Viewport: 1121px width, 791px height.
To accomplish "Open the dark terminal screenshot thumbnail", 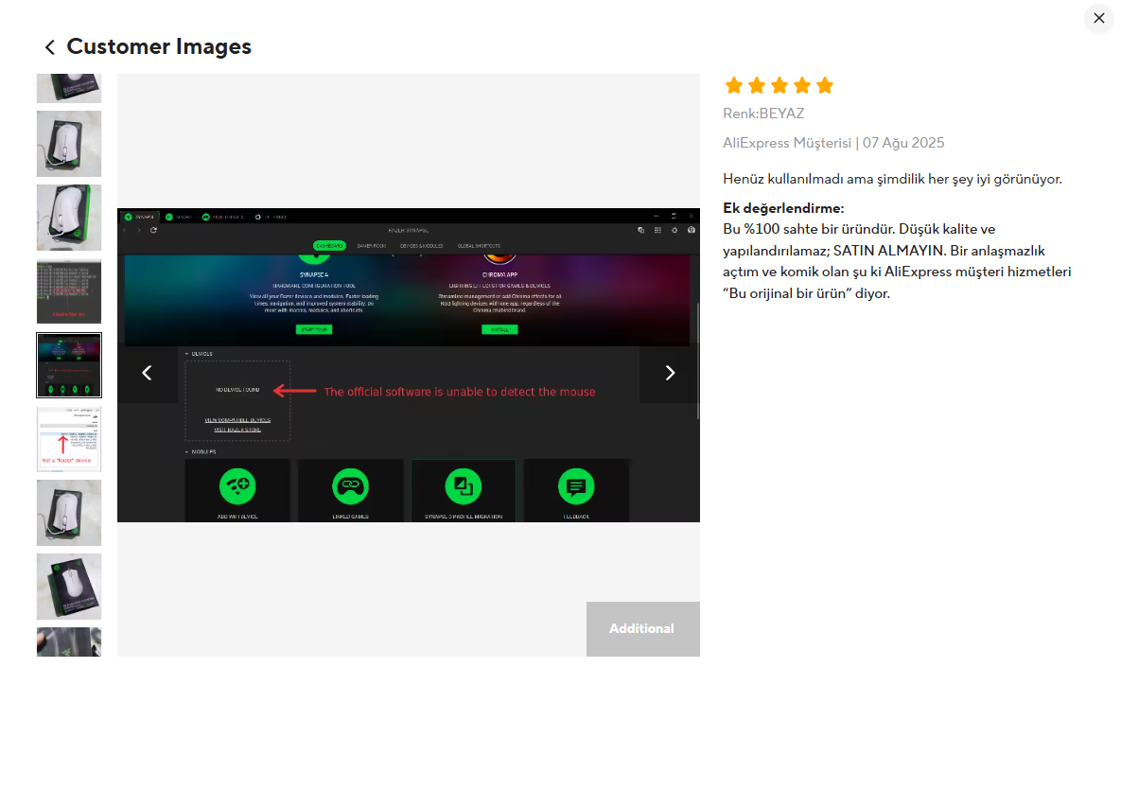I will [69, 291].
